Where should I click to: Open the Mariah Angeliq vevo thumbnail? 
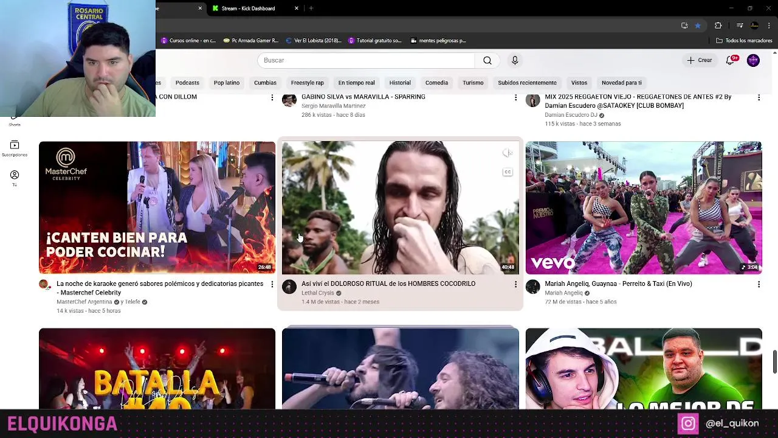point(644,207)
